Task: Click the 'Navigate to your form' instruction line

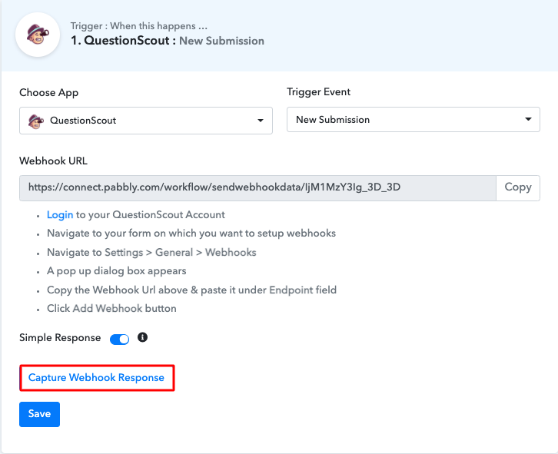Action: 191,233
